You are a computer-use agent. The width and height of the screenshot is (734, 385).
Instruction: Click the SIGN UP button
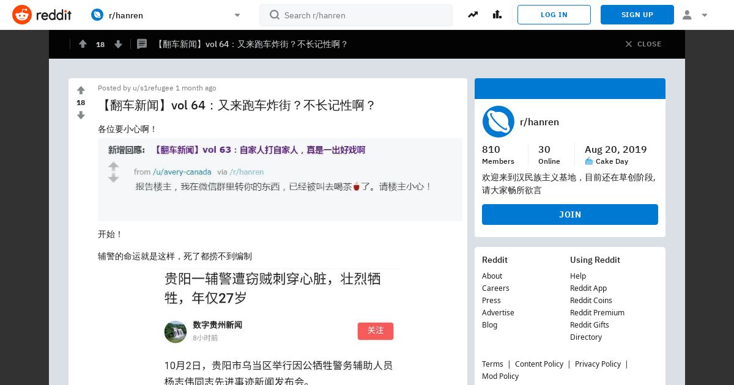click(x=637, y=15)
